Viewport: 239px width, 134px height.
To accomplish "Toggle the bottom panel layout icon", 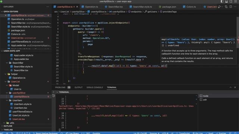I will pyautogui.click(x=227, y=1).
